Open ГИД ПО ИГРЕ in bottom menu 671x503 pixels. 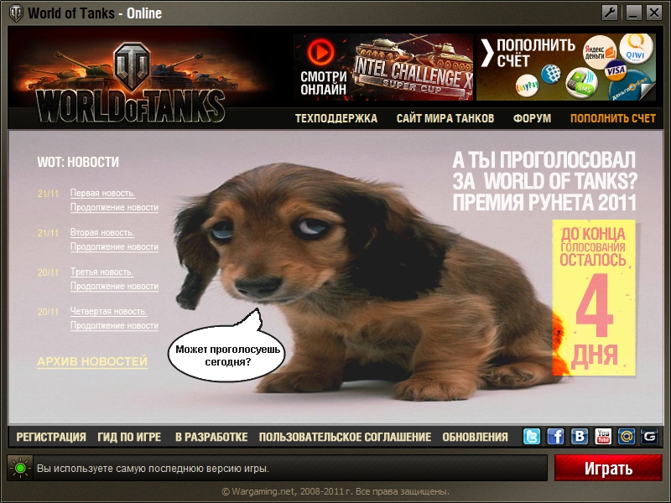point(129,437)
